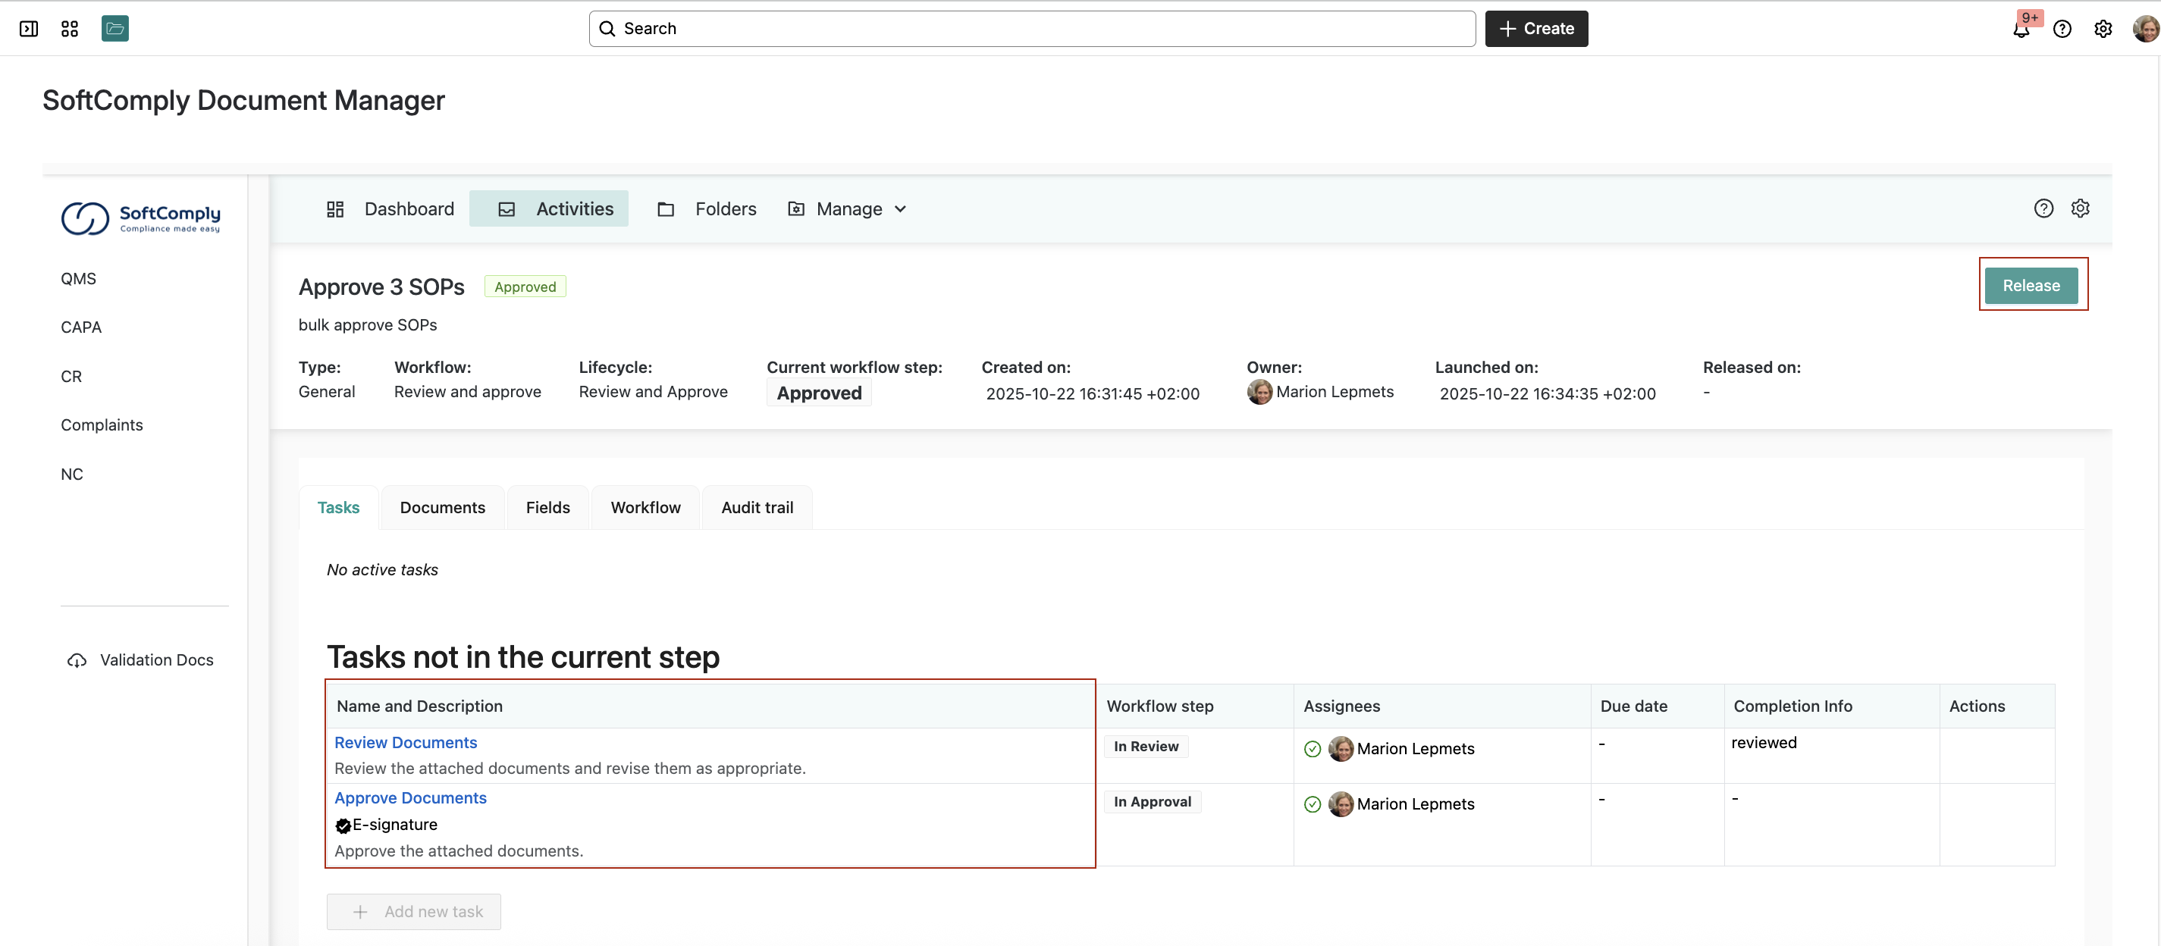The width and height of the screenshot is (2161, 946).
Task: Open Document Manager settings gear icon
Action: [2080, 208]
